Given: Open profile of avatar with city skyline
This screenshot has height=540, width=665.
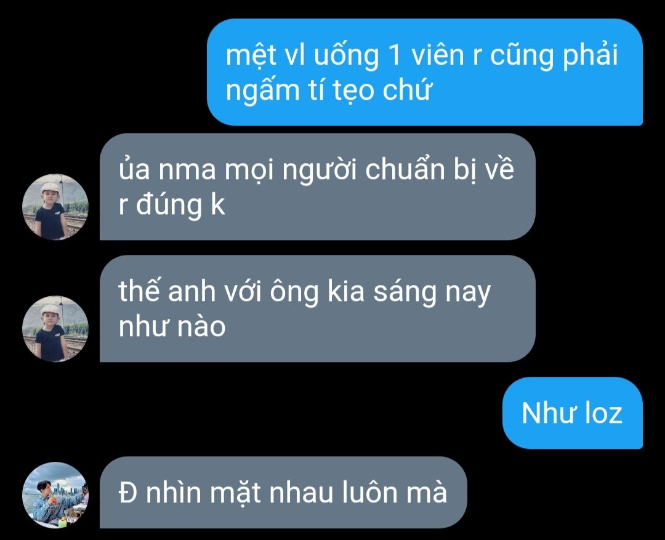Looking at the screenshot, I should coord(55,495).
